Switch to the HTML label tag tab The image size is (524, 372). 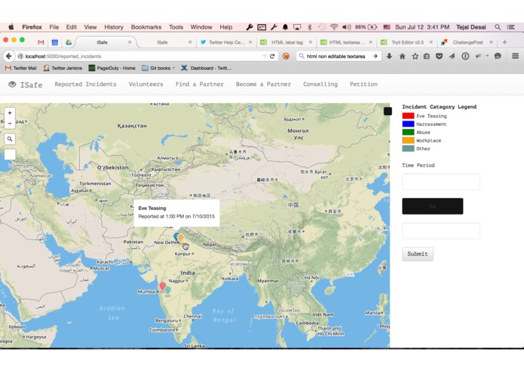pos(287,42)
